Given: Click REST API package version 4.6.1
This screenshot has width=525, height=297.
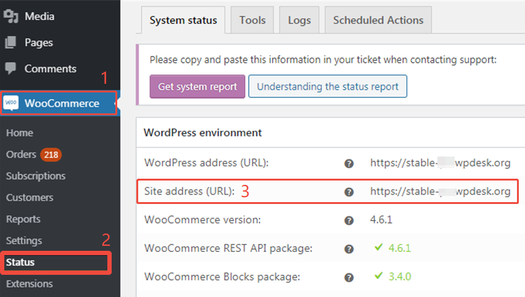Looking at the screenshot, I should click(x=399, y=248).
